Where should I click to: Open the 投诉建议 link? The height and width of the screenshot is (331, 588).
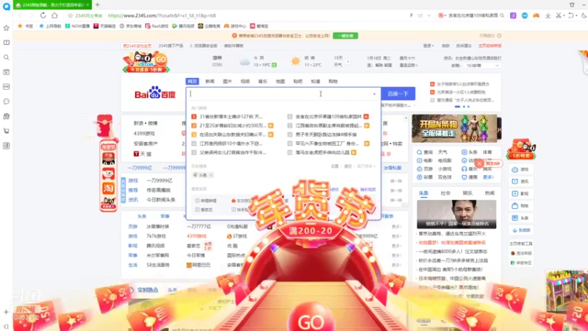coord(464,46)
